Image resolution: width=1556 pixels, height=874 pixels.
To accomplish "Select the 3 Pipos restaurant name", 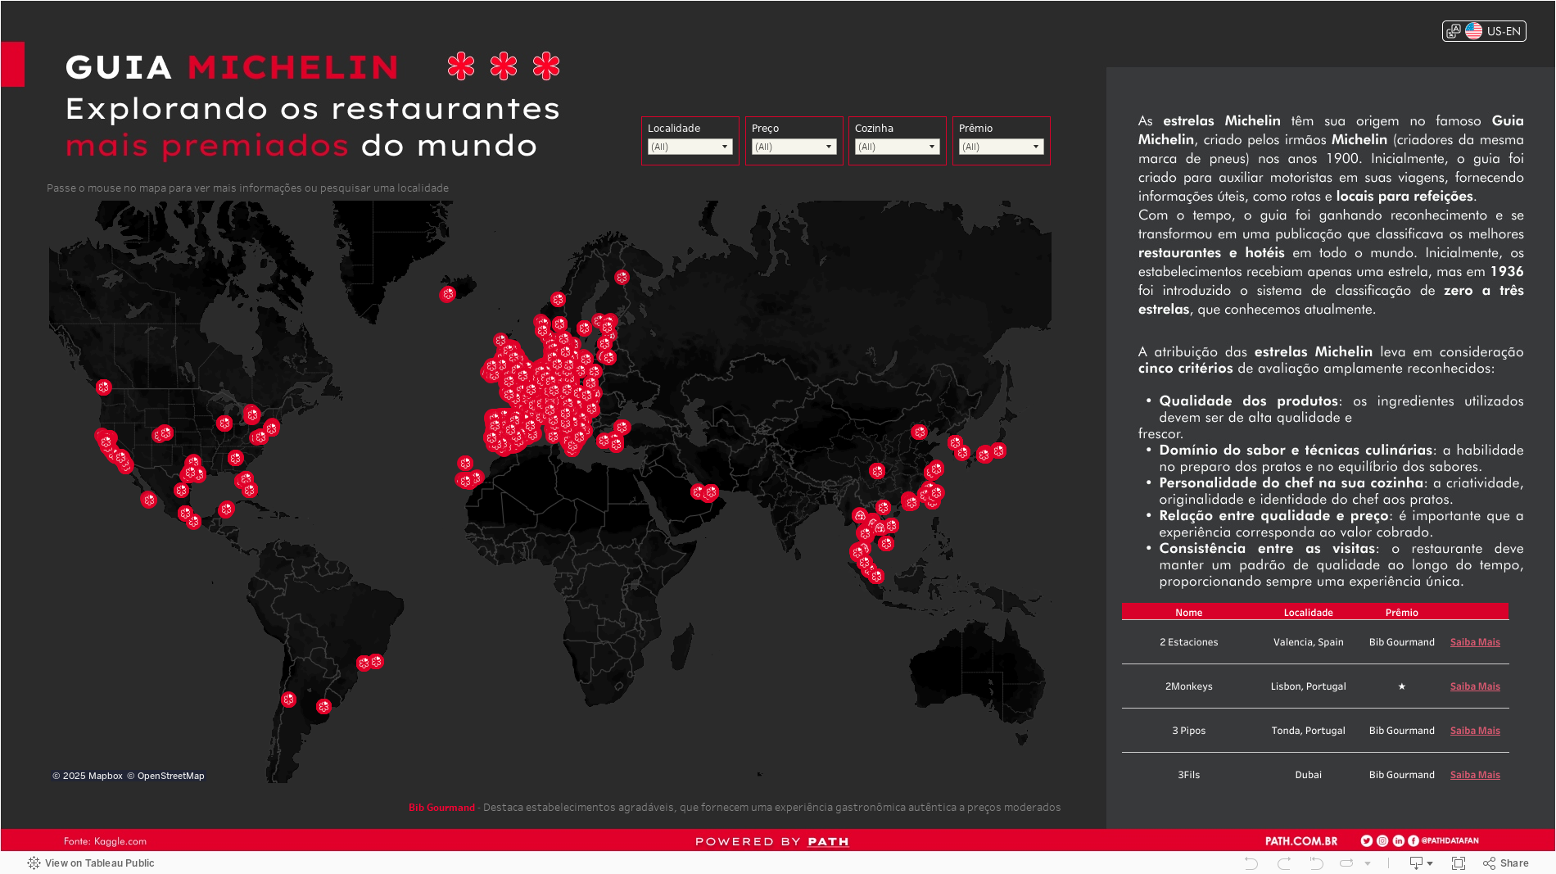I will click(1188, 731).
